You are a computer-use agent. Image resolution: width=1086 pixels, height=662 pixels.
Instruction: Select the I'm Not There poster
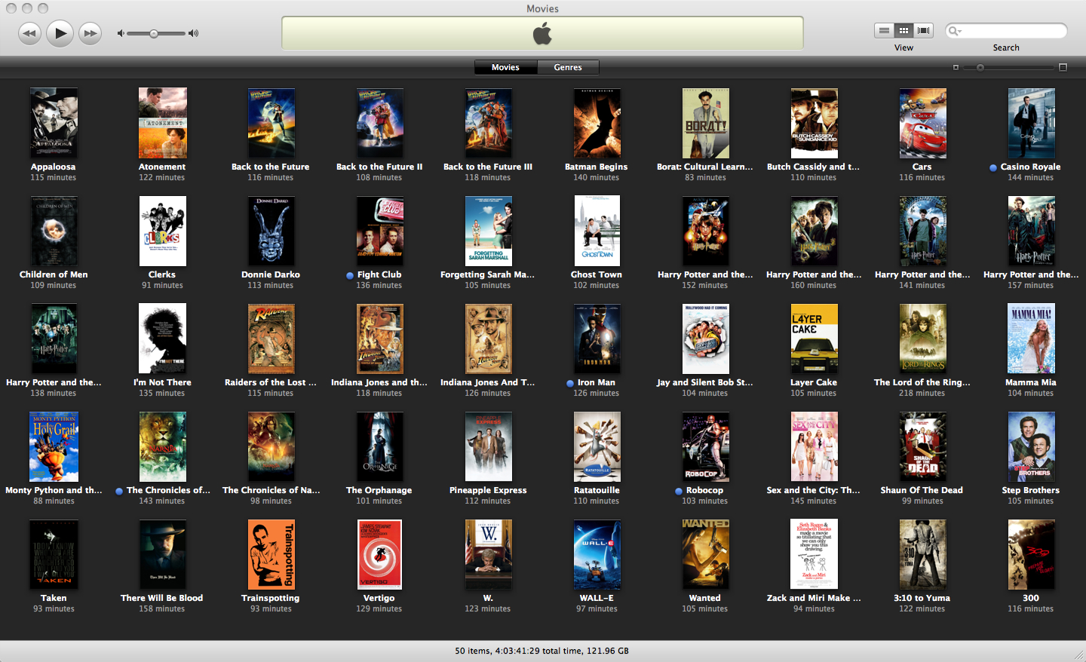(162, 339)
